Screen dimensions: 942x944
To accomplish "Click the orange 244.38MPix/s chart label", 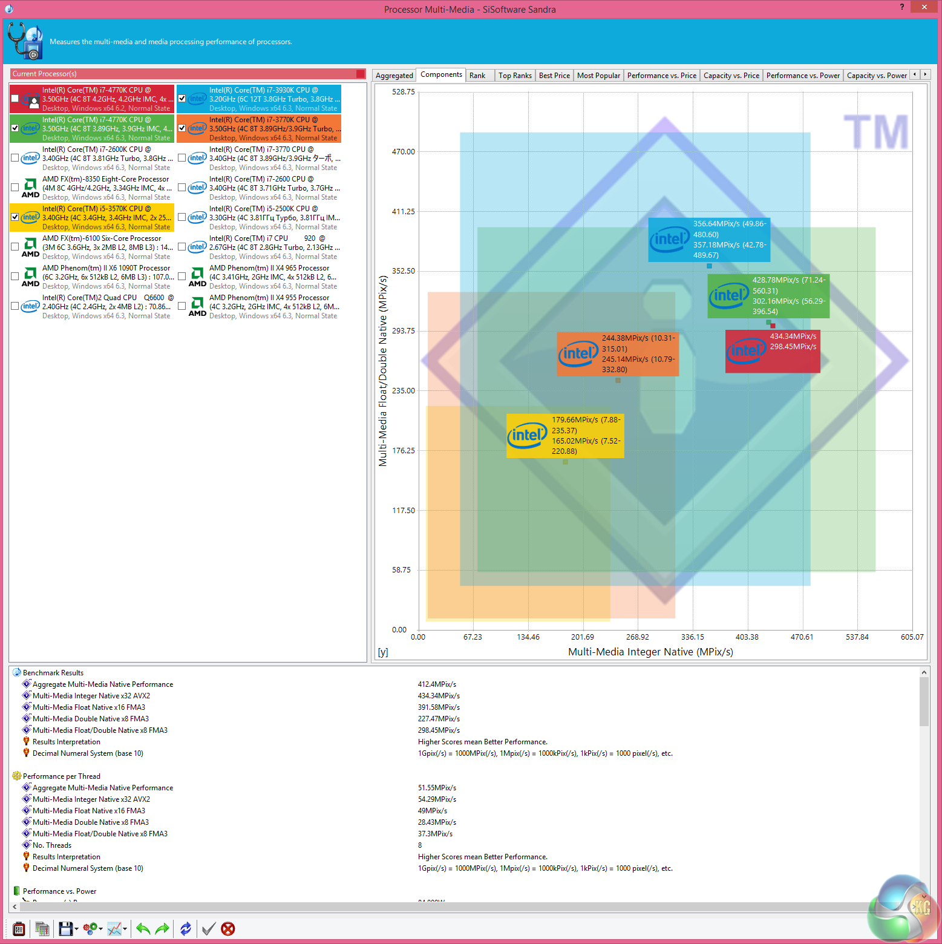I will pyautogui.click(x=618, y=354).
